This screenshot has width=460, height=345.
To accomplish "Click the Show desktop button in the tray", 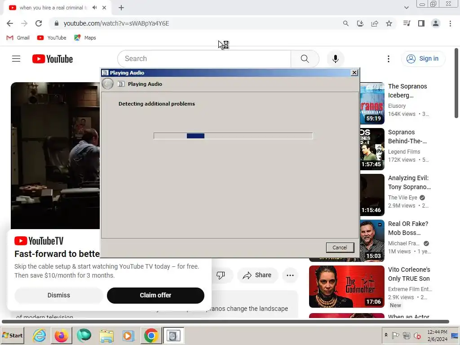I will coord(455,335).
